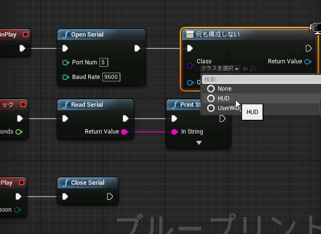Select the Read Serial node title
This screenshot has height=234, width=321.
[87, 104]
